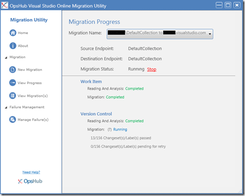Click the Home house icon
The height and width of the screenshot is (196, 245).
point(13,33)
